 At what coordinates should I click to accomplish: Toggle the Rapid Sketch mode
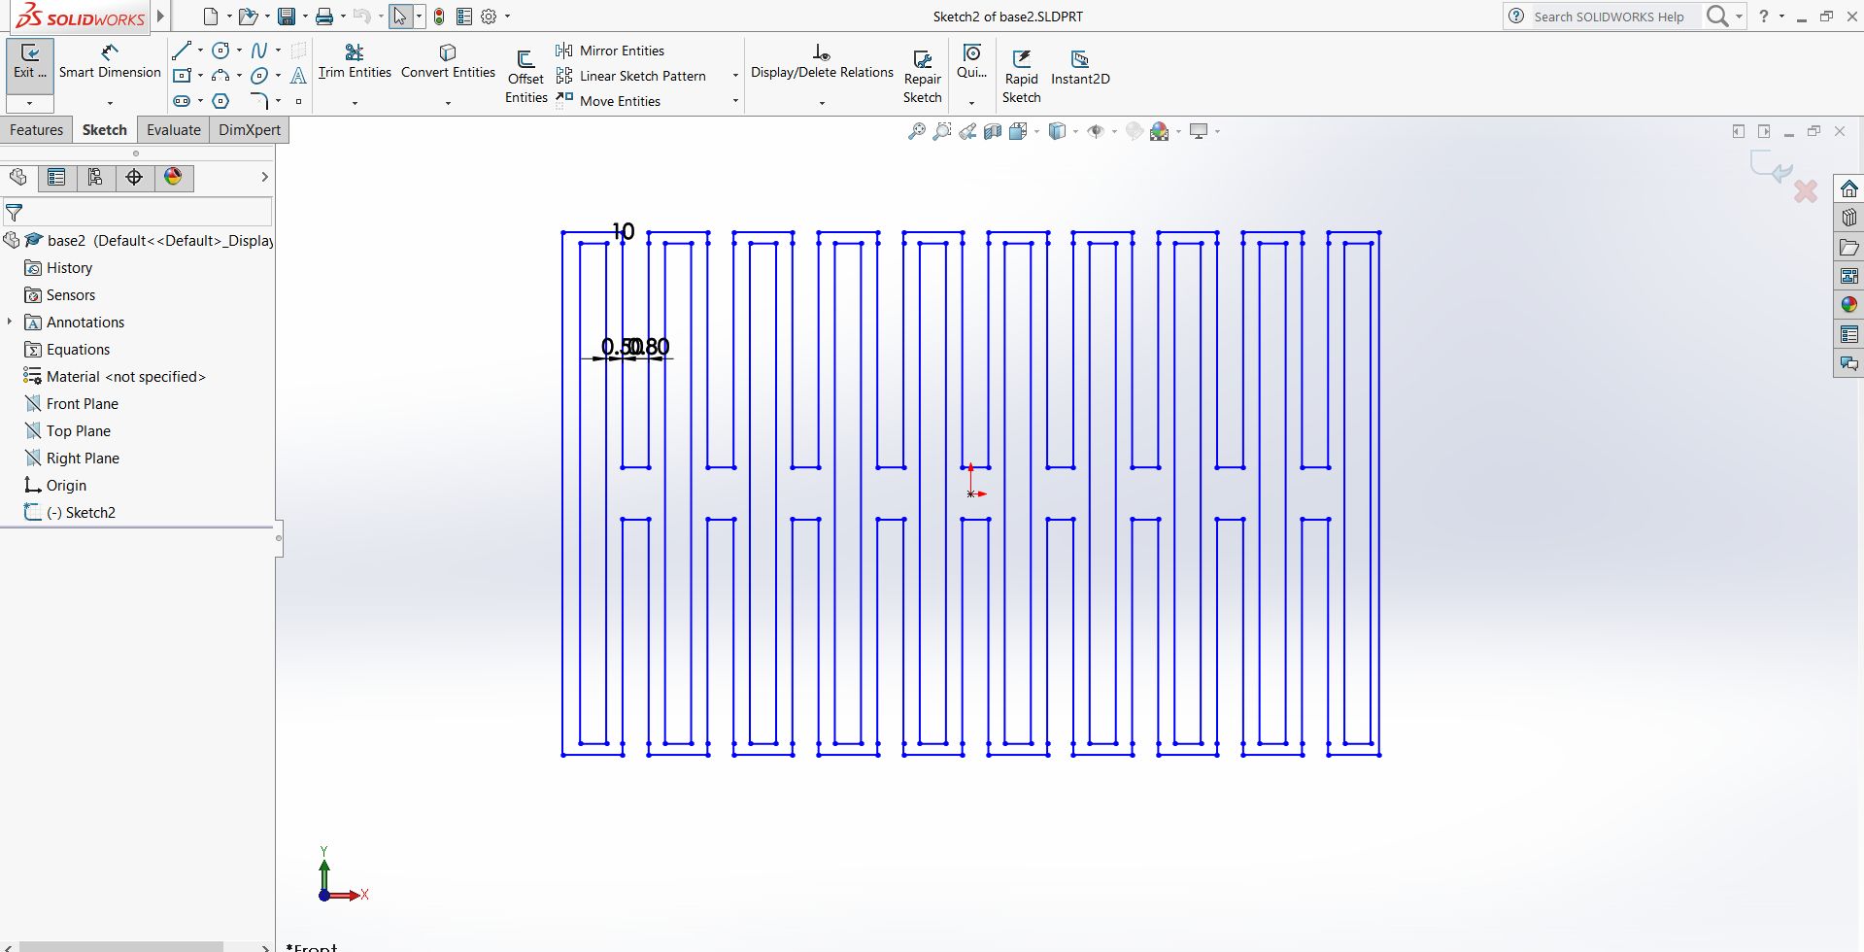click(1022, 76)
